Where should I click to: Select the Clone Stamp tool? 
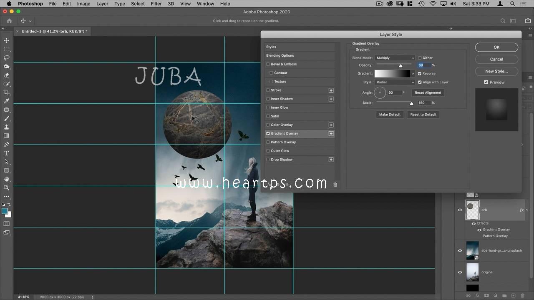coord(6,127)
